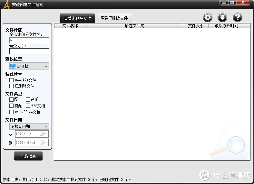Check the MS office文档 checkbox
The height and width of the screenshot is (184, 254).
(x=11, y=112)
